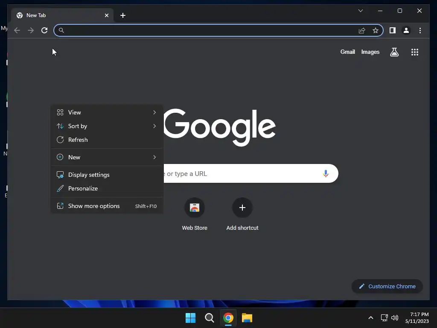This screenshot has width=437, height=328.
Task: Expand the New submenu
Action: (107, 157)
